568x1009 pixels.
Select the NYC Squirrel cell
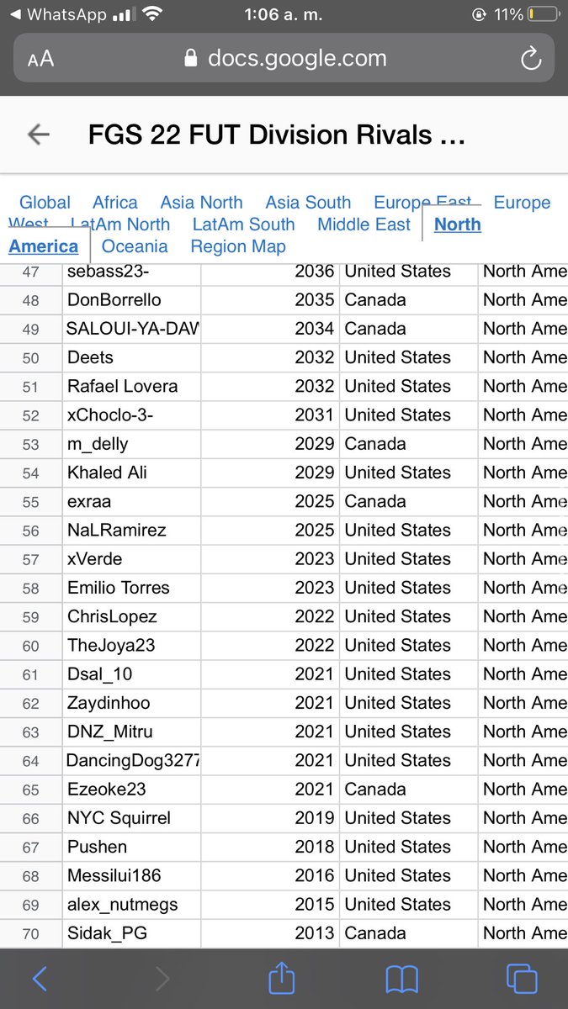(x=131, y=817)
